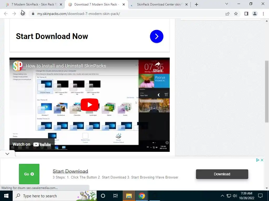Click the page vertical scrollbar thumb

(267, 91)
